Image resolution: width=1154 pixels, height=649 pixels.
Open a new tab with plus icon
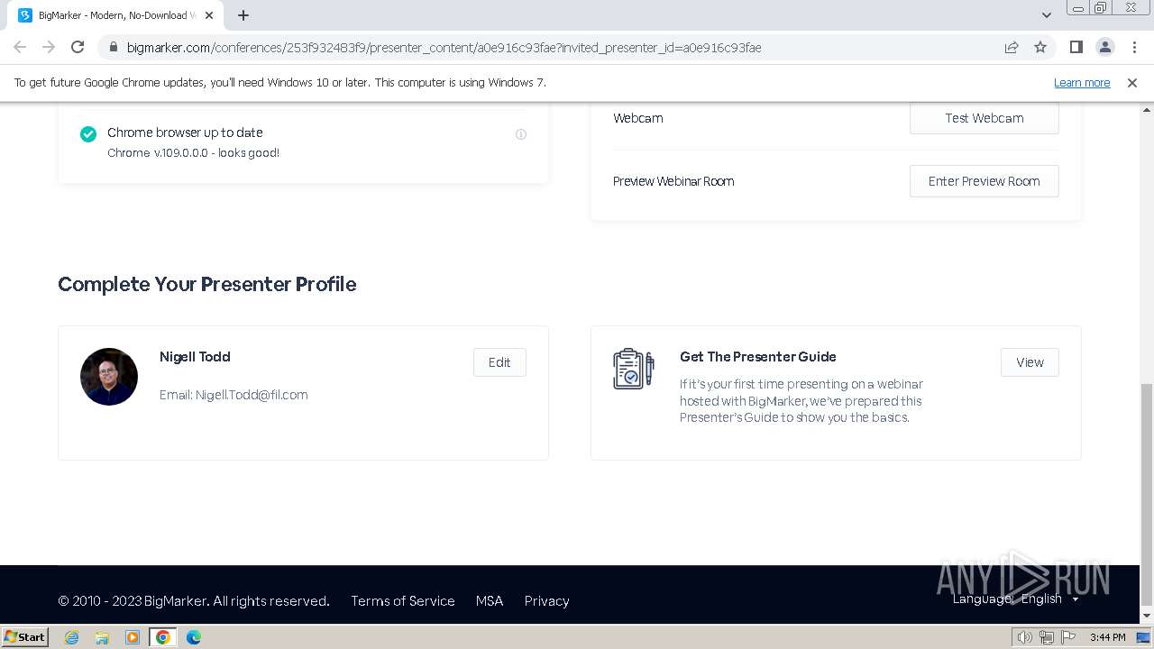point(243,15)
